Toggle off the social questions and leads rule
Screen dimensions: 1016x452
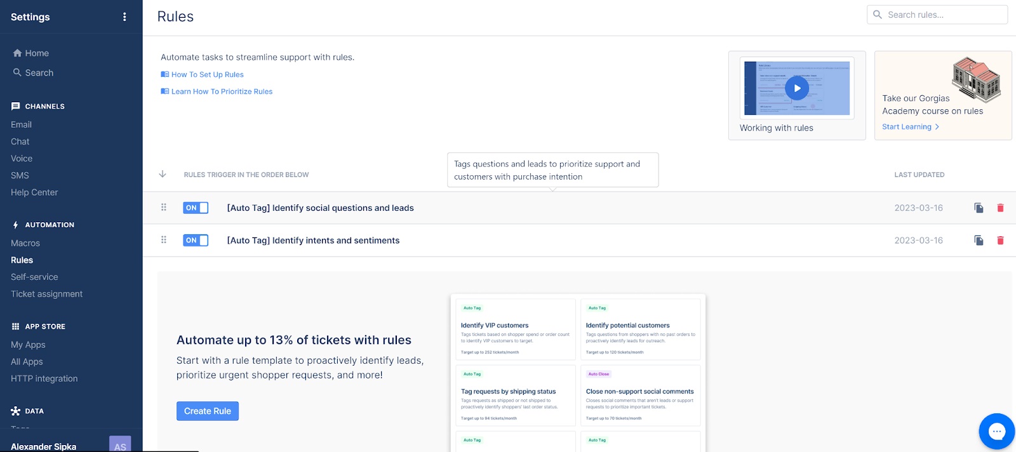tap(196, 208)
